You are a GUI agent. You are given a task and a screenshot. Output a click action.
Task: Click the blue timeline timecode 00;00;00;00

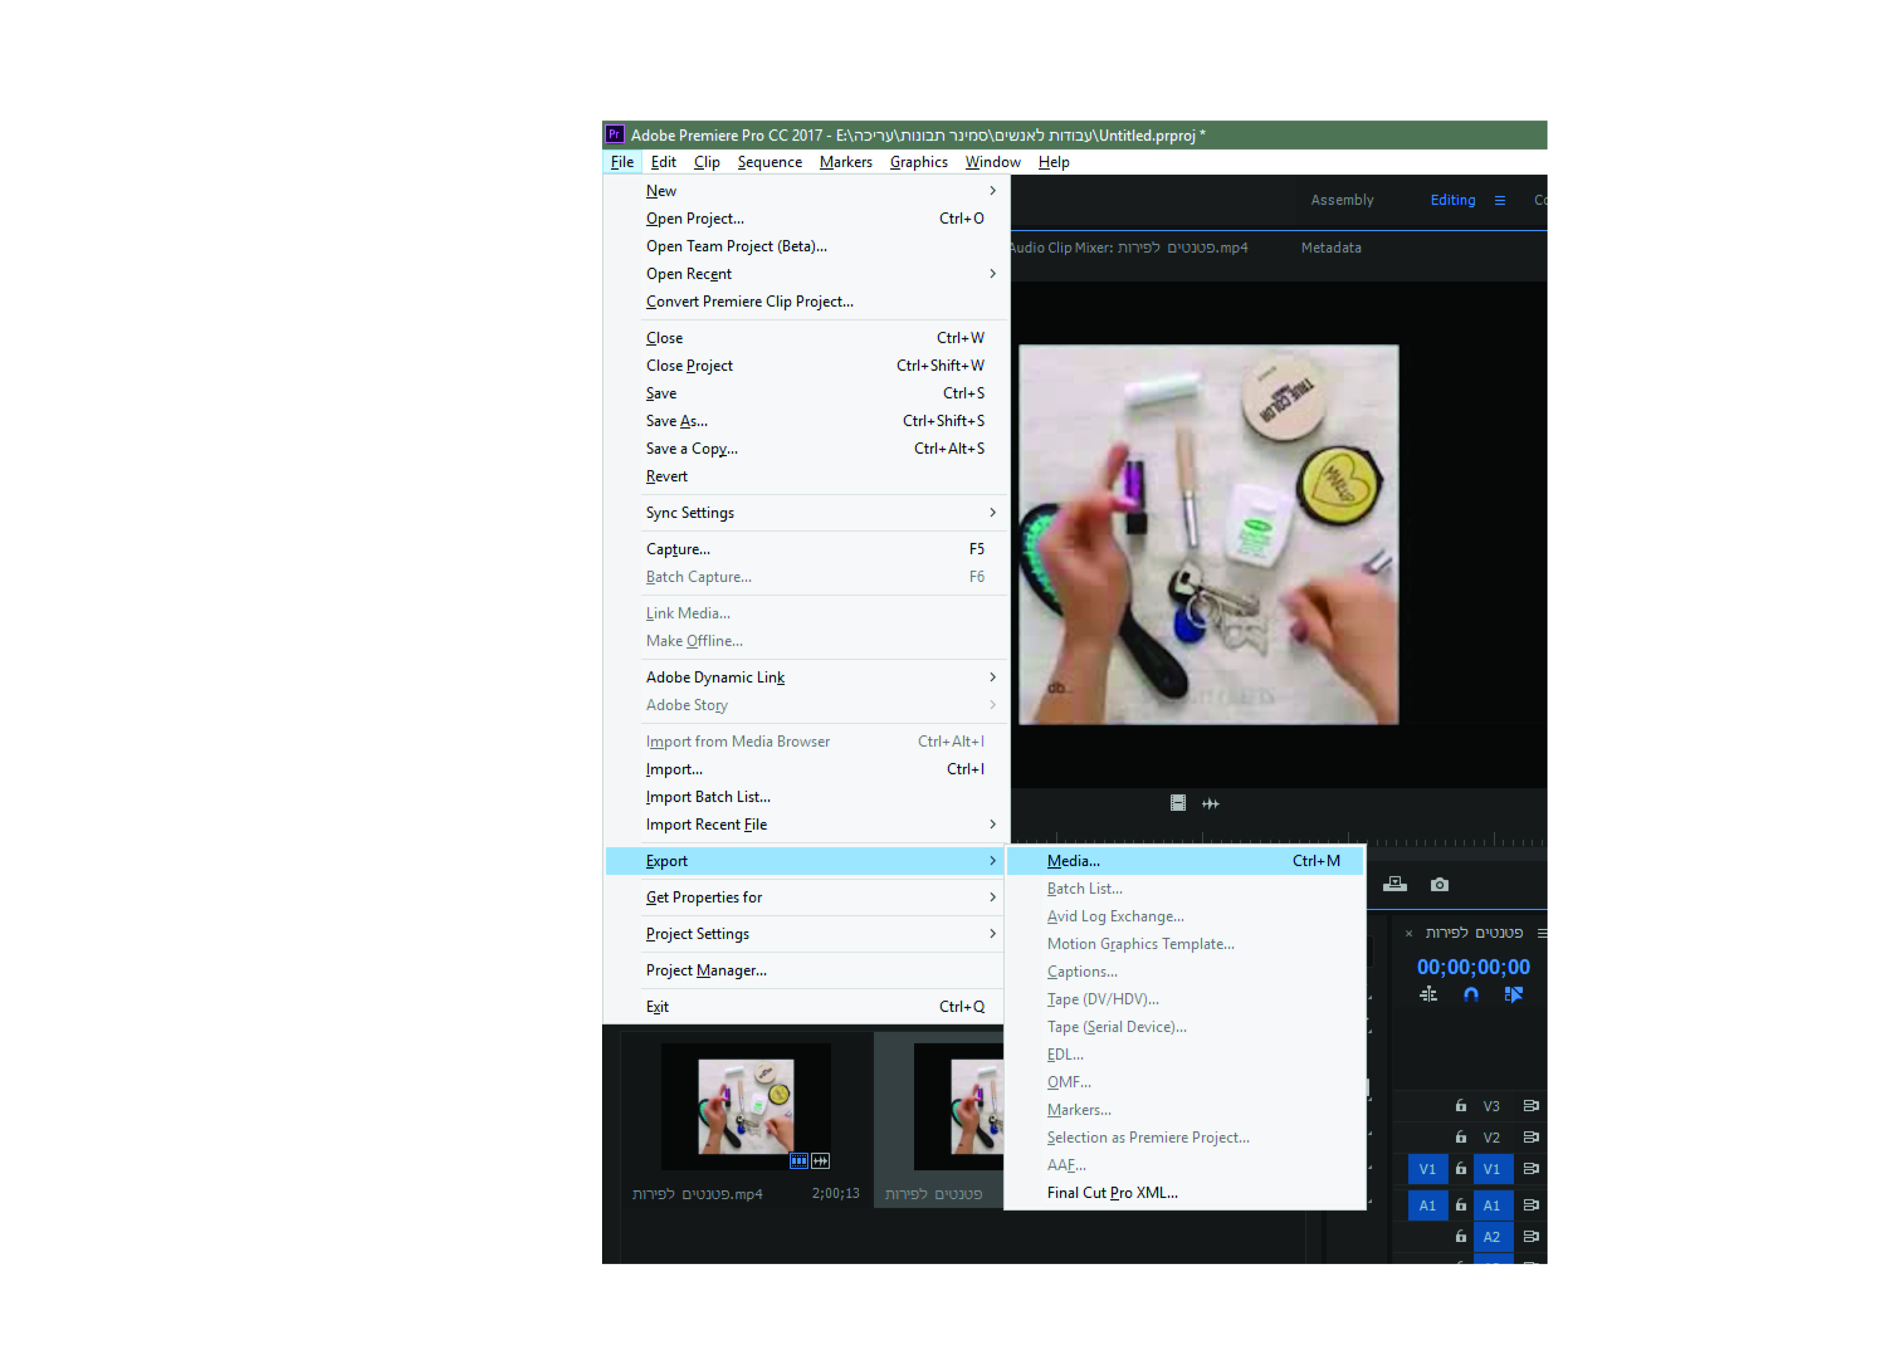coord(1473,967)
